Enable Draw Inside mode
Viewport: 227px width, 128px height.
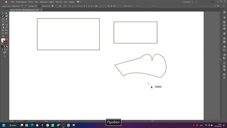pos(7,49)
